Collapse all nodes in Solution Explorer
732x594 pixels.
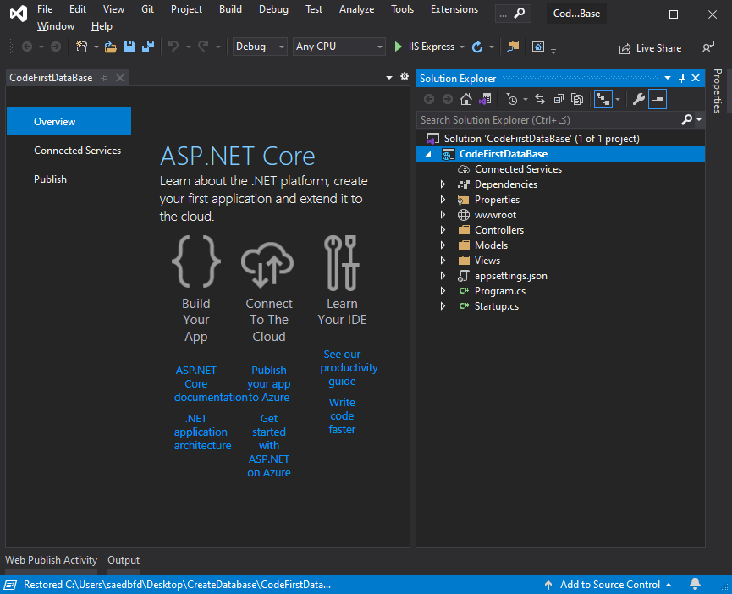[x=559, y=99]
